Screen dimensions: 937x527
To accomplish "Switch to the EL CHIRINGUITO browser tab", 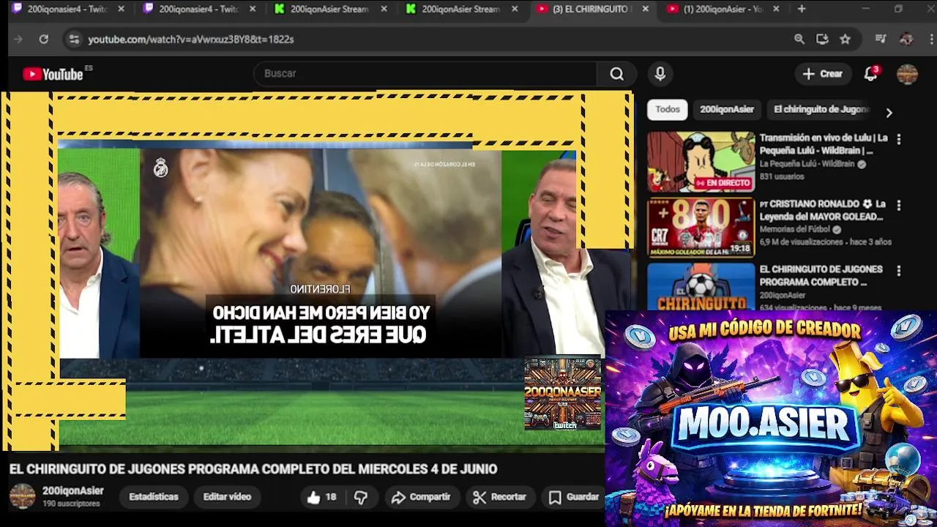I will [x=590, y=9].
